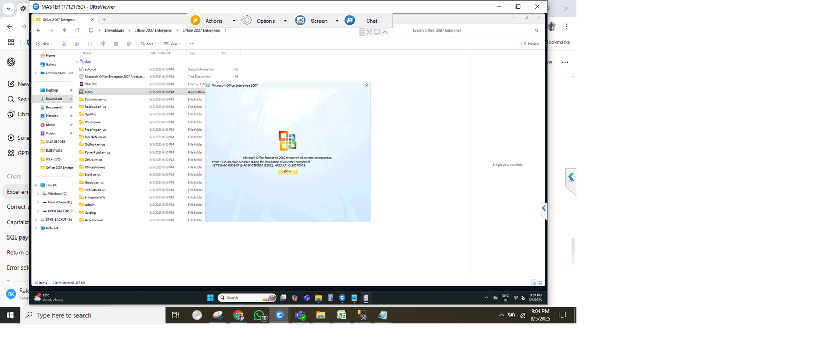Click the Office 2007 Enterprise tab
This screenshot has width=815, height=359.
59,20
